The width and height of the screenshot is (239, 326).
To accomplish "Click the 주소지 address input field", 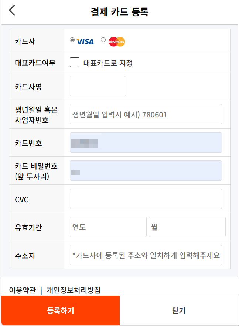I will 146,255.
